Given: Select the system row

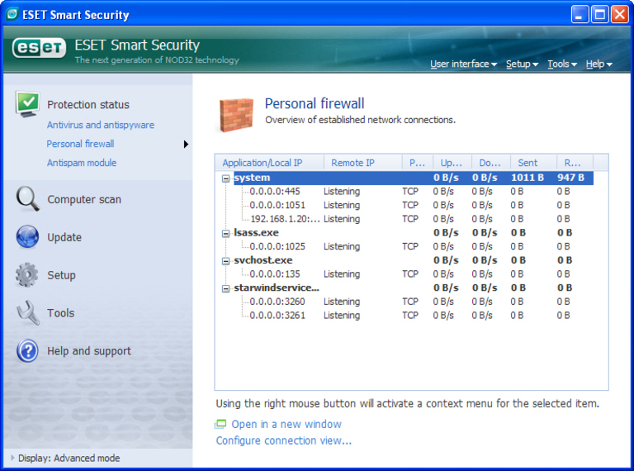Looking at the screenshot, I should (x=414, y=178).
